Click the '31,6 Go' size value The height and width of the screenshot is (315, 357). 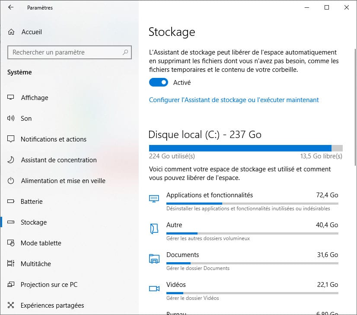coord(328,255)
